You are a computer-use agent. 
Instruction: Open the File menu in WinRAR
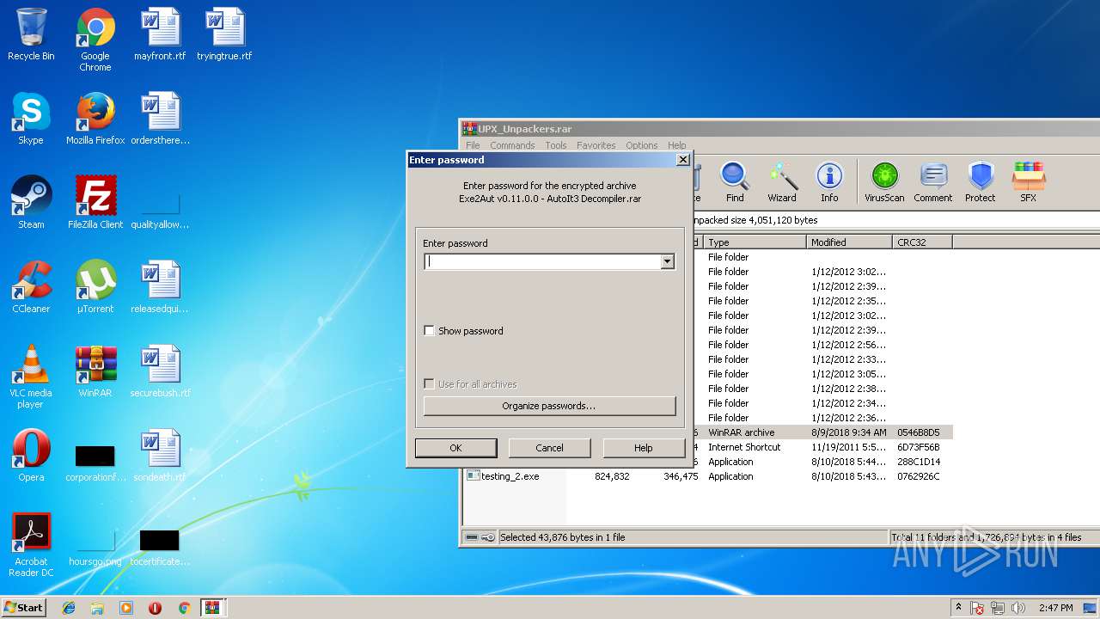[x=473, y=145]
